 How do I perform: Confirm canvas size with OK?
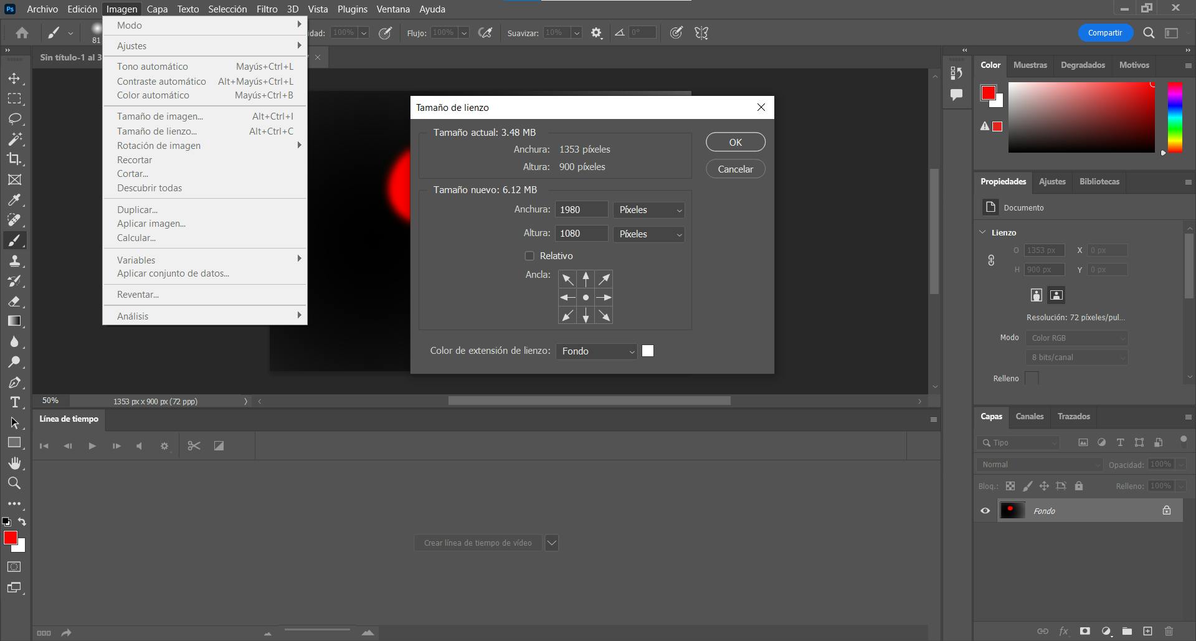tap(736, 142)
